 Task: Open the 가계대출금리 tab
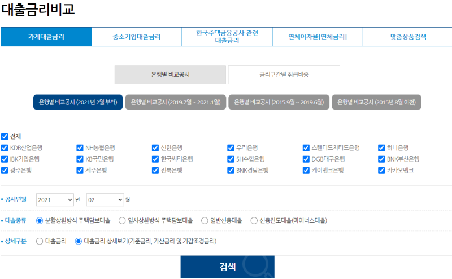[46, 37]
